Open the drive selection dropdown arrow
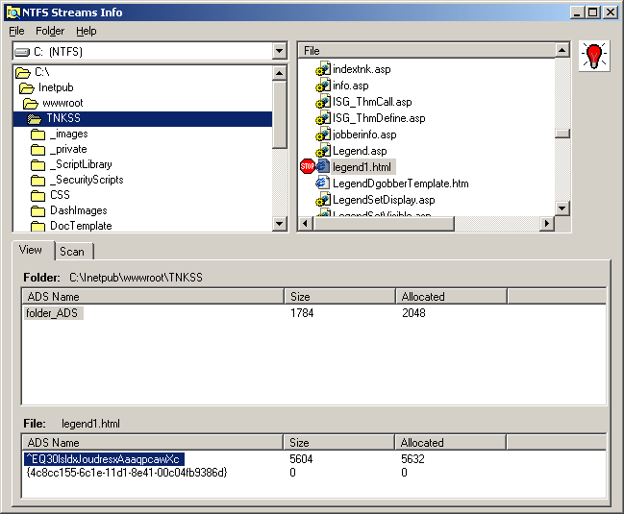Image resolution: width=624 pixels, height=514 pixels. 280,51
